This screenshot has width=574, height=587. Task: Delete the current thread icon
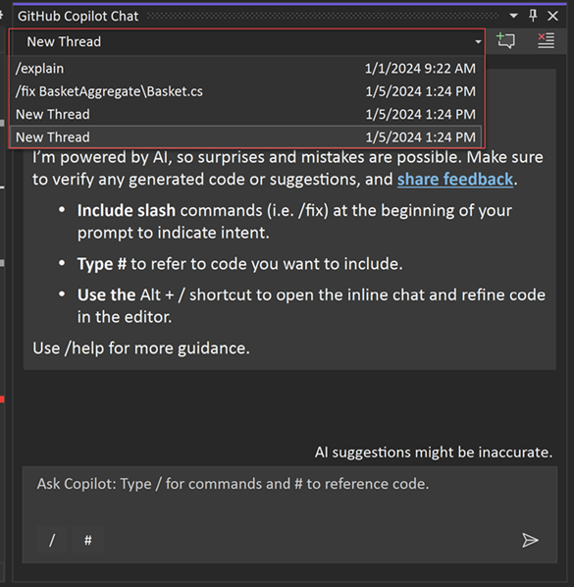coord(546,40)
